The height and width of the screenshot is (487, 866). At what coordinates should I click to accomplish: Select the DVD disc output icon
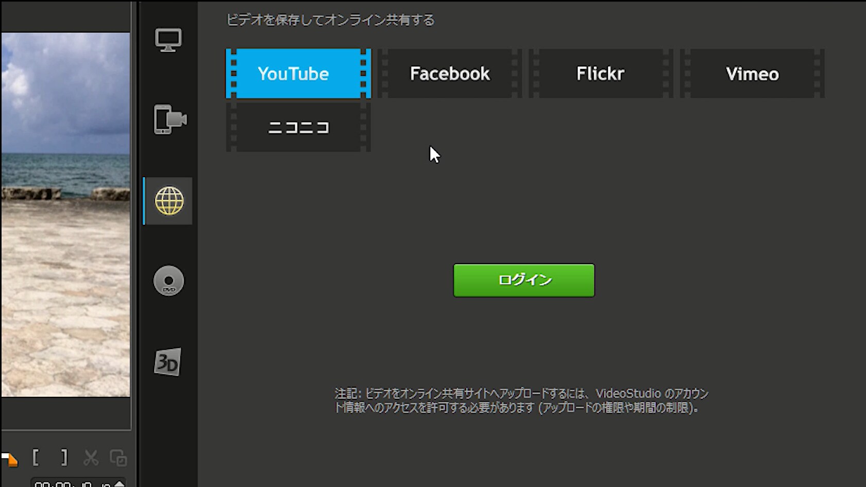[x=168, y=281]
